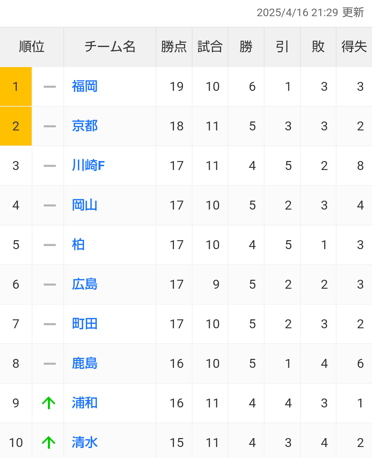Click the 得失 column header

tap(354, 47)
